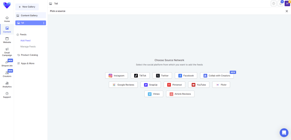Click the New Gallery button
The height and width of the screenshot is (140, 291).
(x=27, y=7)
